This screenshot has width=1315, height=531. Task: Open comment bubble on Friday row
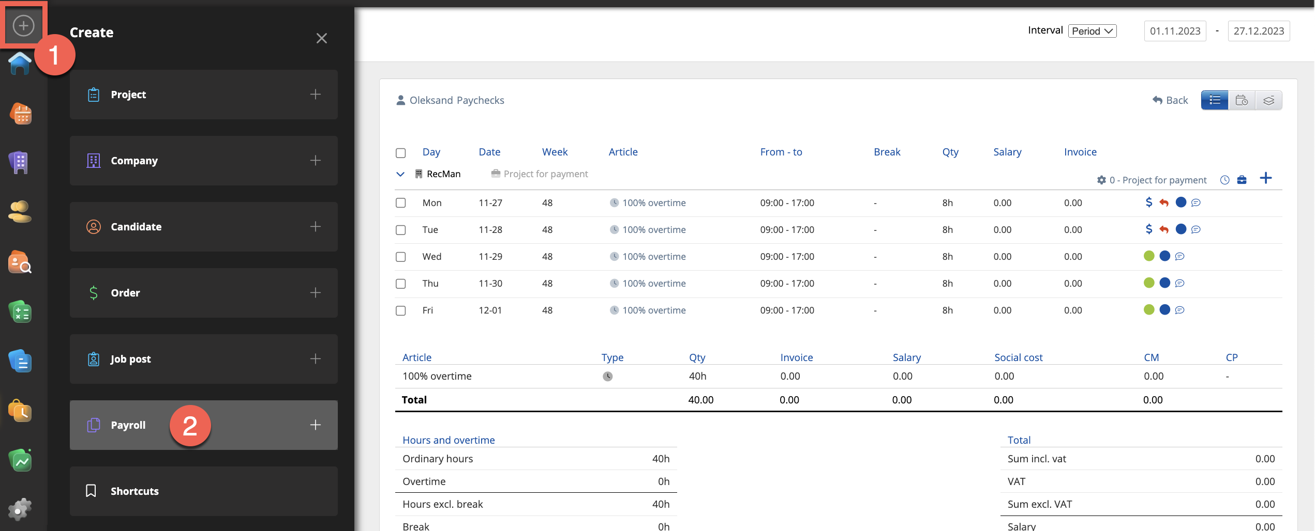pyautogui.click(x=1179, y=310)
